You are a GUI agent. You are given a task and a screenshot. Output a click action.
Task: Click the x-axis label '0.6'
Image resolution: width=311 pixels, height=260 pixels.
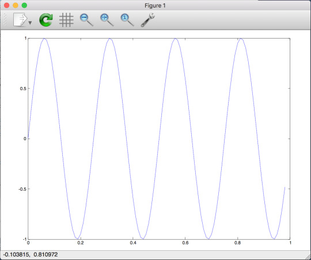tap(185, 243)
